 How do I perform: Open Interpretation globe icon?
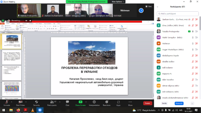(x=94, y=103)
